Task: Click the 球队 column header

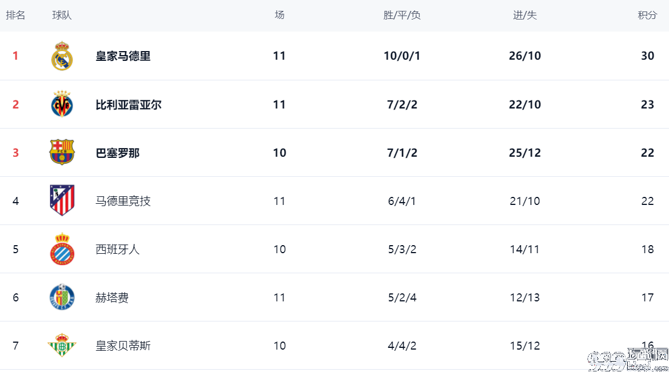Action: tap(62, 15)
